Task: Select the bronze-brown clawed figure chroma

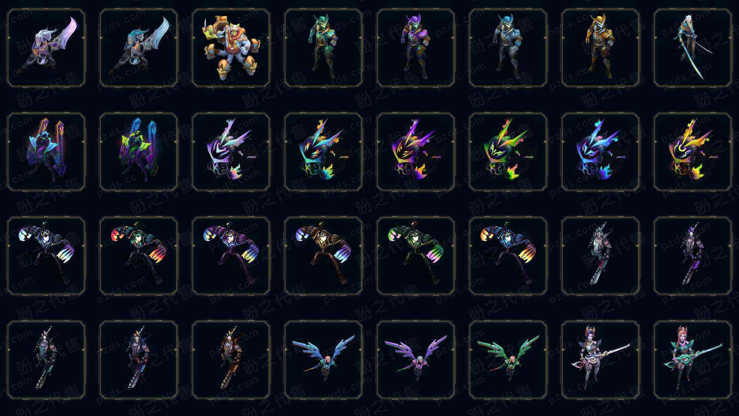Action: point(323,256)
